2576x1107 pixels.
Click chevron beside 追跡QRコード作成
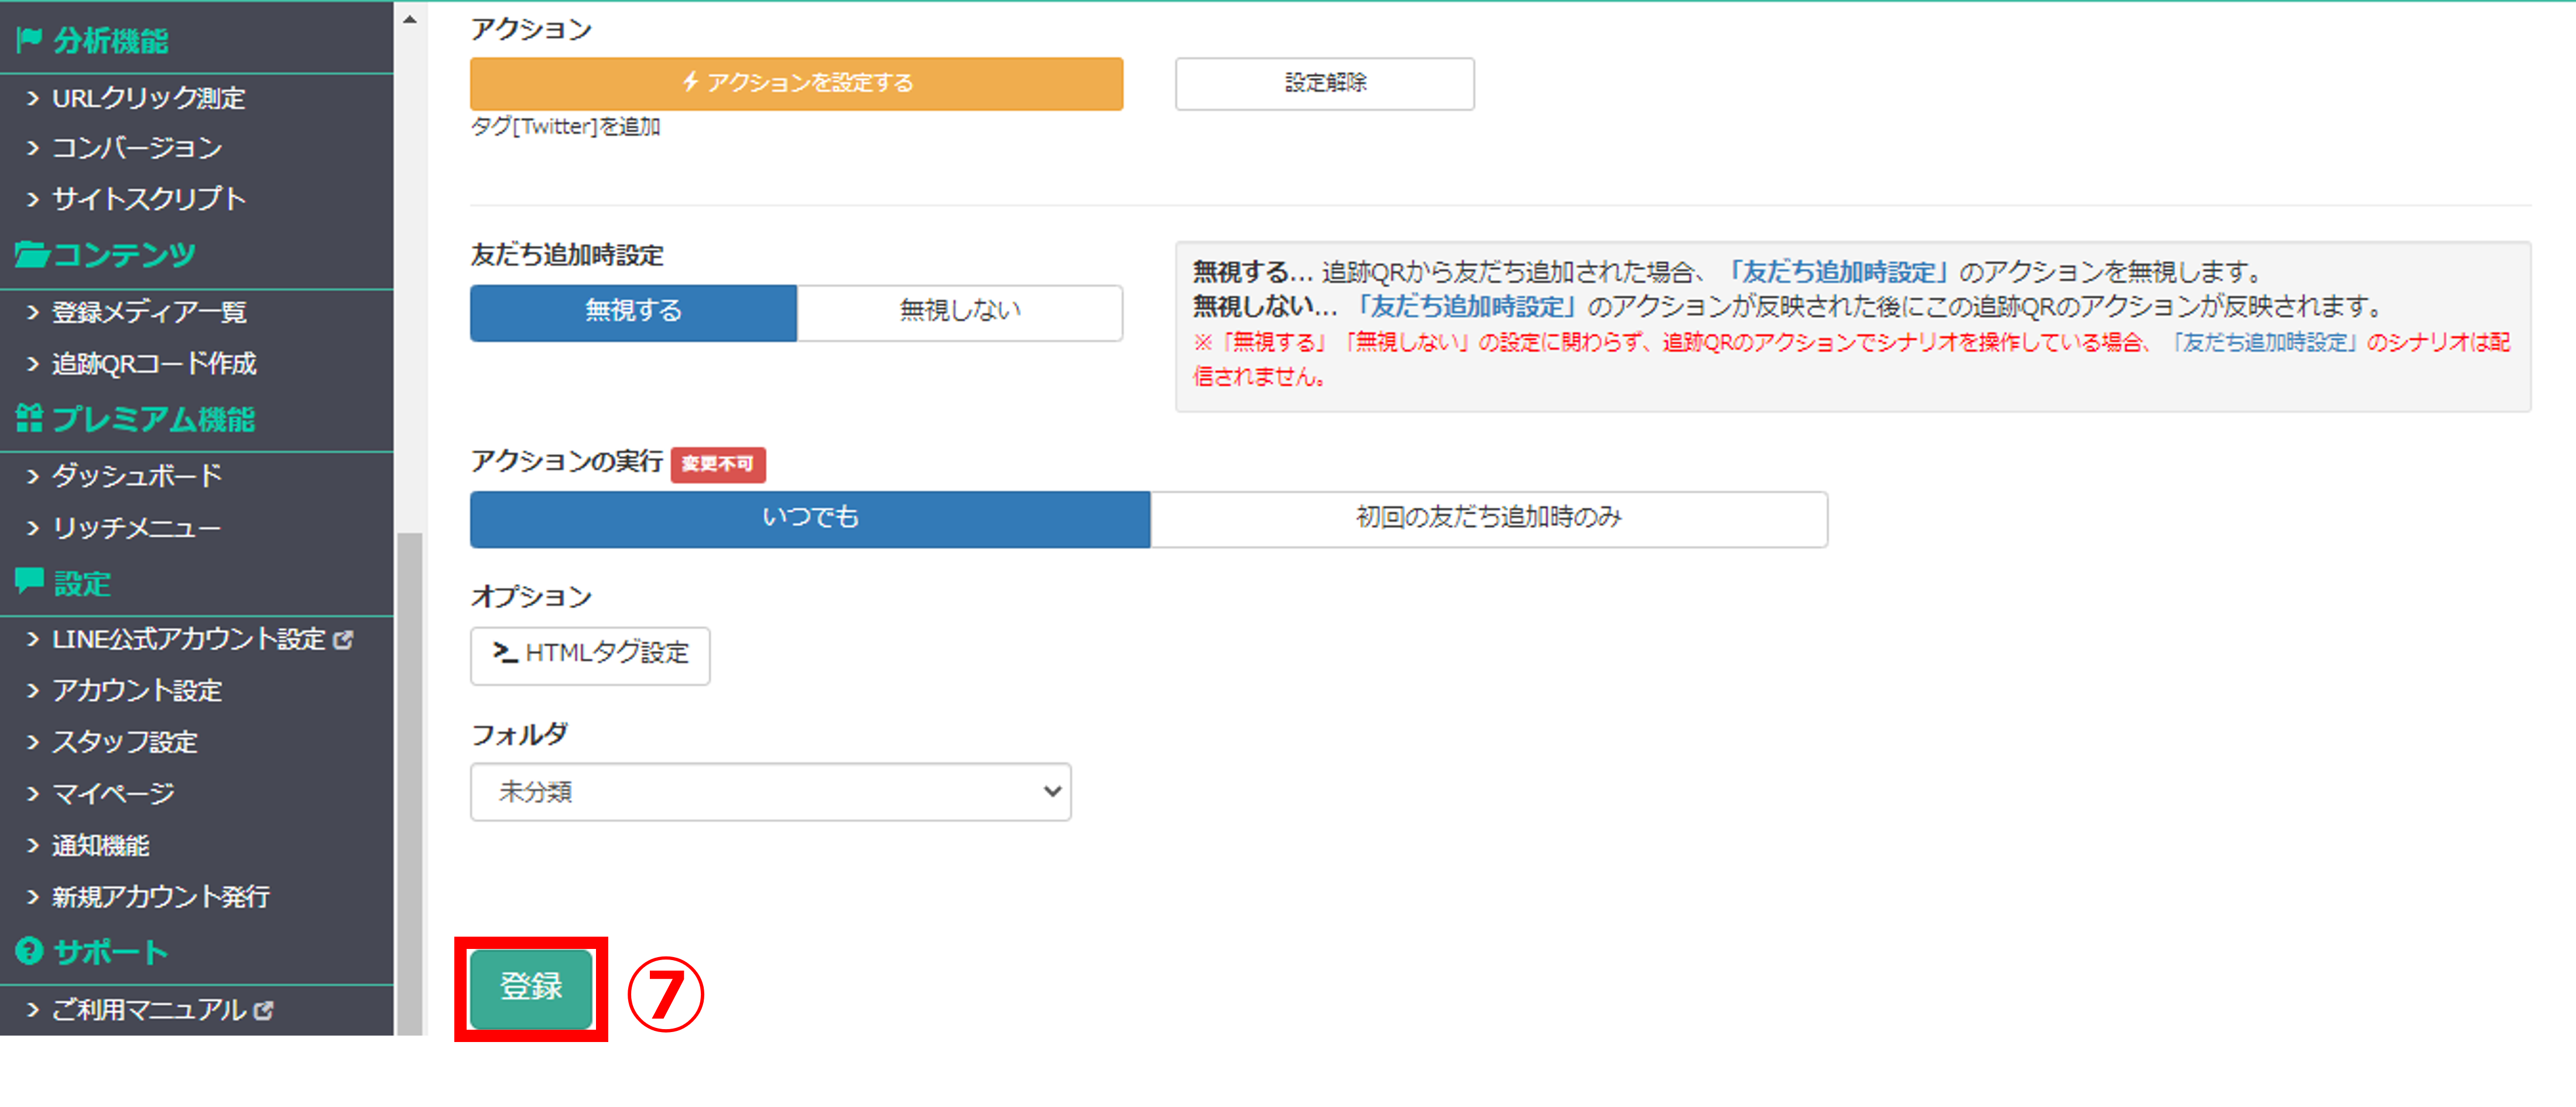pos(33,363)
